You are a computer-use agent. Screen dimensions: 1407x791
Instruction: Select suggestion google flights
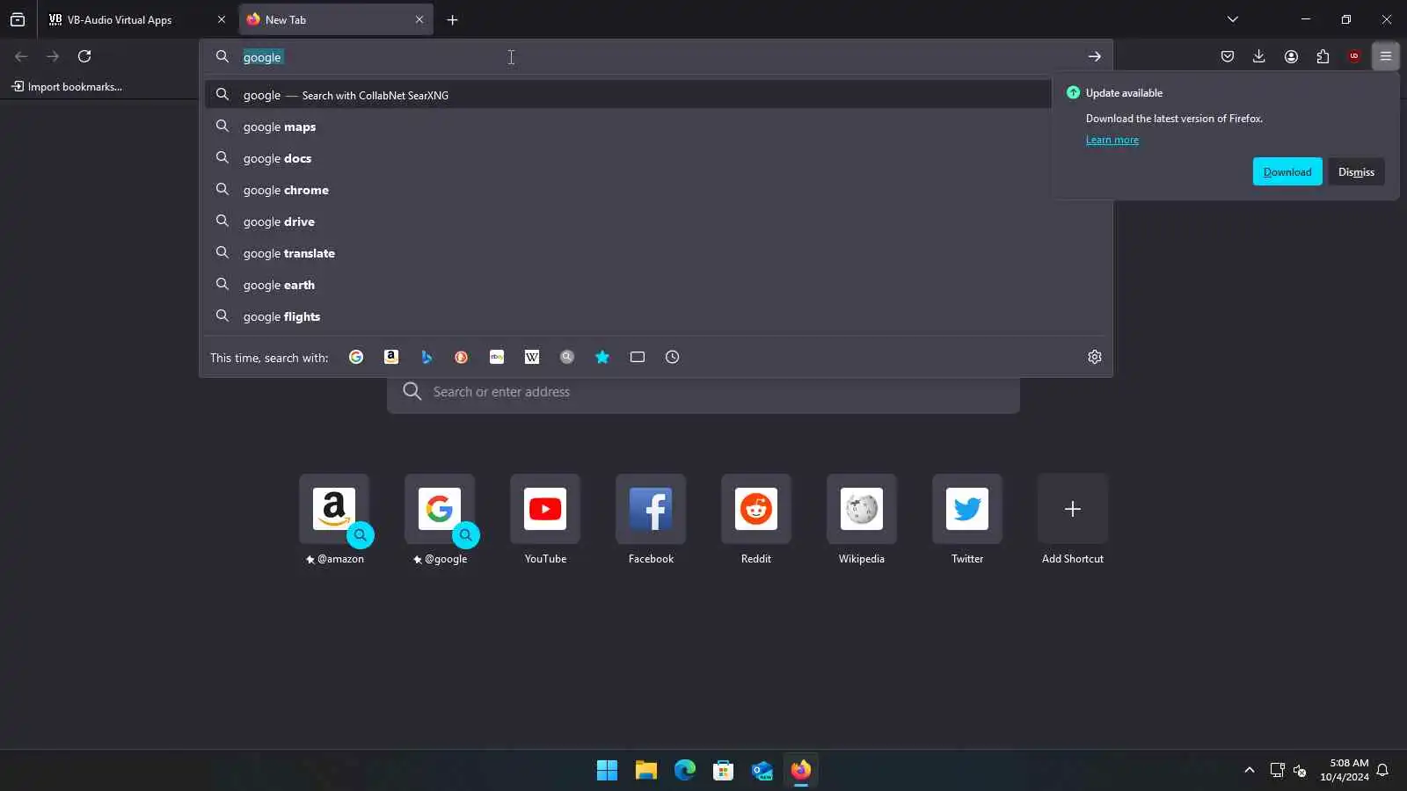(x=656, y=316)
